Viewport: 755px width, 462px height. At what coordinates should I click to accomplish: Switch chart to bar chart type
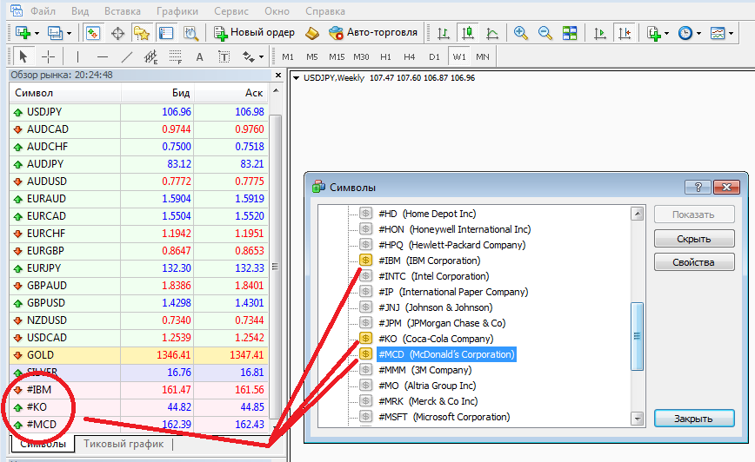443,33
